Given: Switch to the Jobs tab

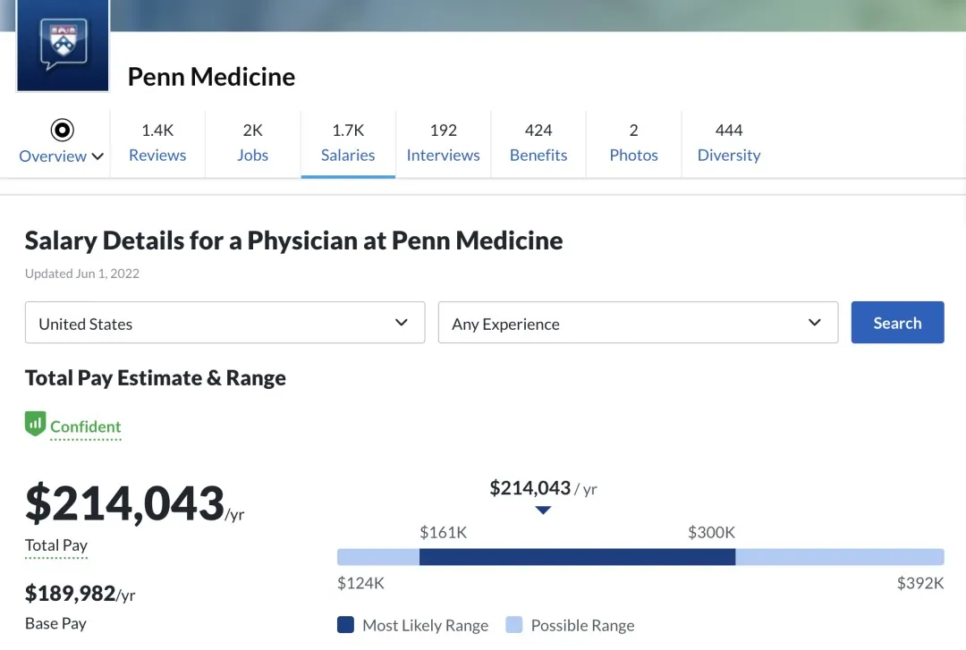Looking at the screenshot, I should (252, 143).
